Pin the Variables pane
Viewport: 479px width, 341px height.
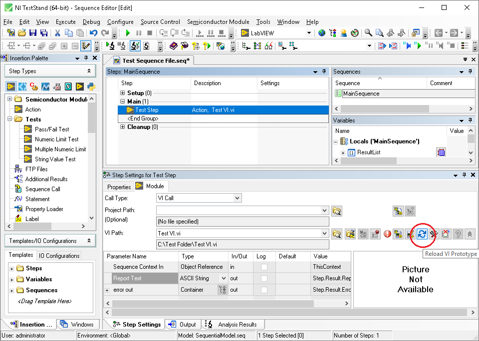tap(470, 120)
